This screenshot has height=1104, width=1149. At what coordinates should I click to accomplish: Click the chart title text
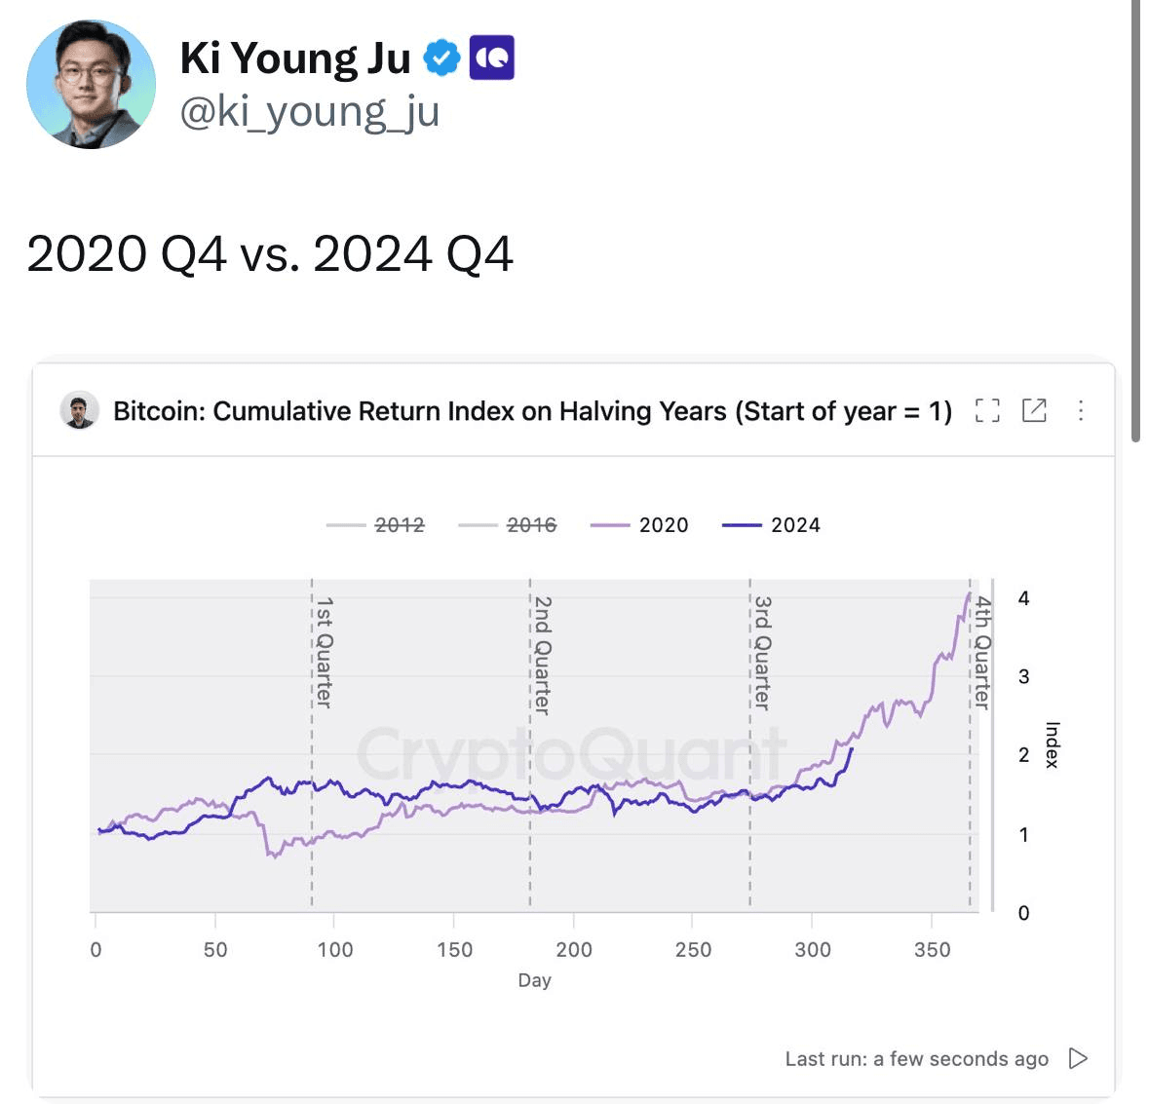533,411
